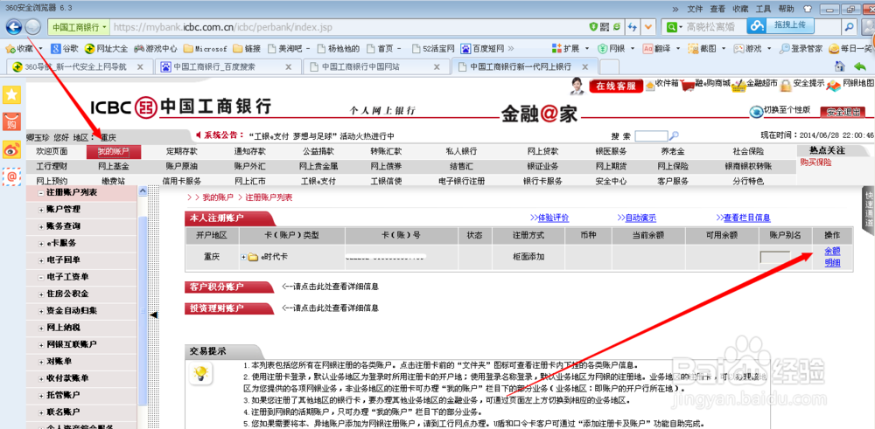Open the 网址大全 bookmark
The width and height of the screenshot is (875, 429).
pyautogui.click(x=106, y=48)
